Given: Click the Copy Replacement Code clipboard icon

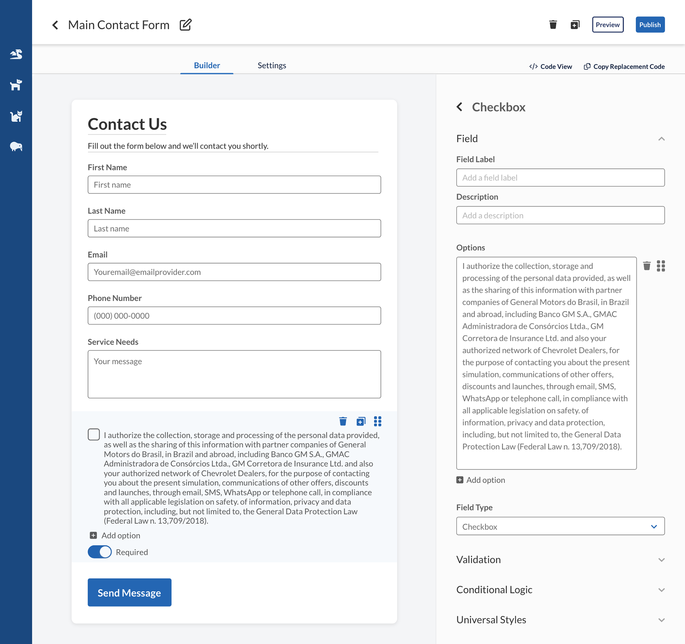Looking at the screenshot, I should click(587, 66).
